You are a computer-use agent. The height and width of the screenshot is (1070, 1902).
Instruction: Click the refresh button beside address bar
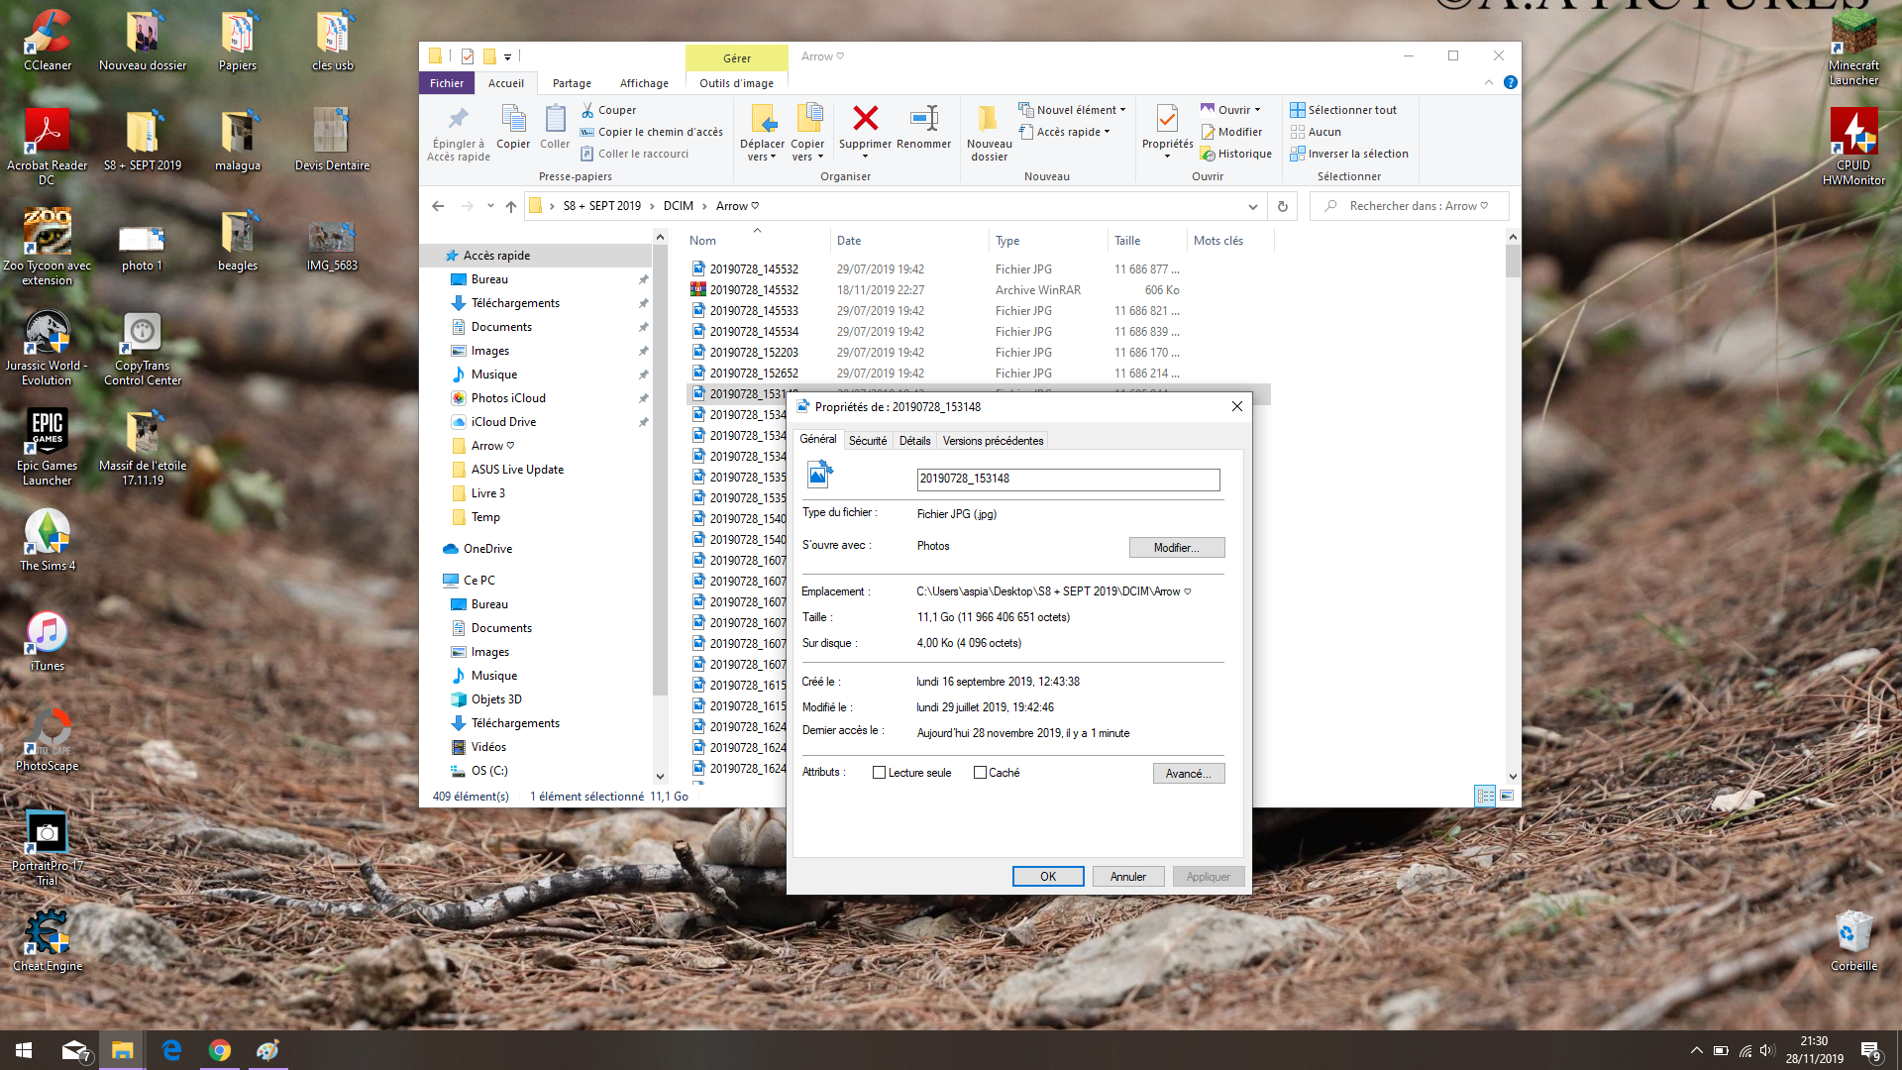(x=1282, y=206)
